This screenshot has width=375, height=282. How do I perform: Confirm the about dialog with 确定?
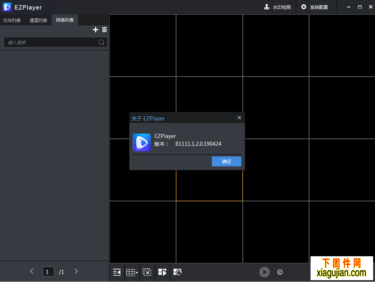[x=226, y=162]
